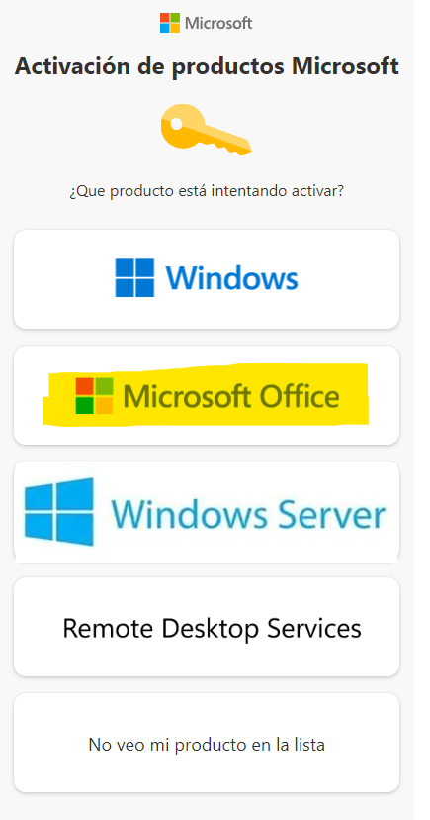Click the yellow highlight behind Microsoft Office
The height and width of the screenshot is (820, 430).
[206, 394]
